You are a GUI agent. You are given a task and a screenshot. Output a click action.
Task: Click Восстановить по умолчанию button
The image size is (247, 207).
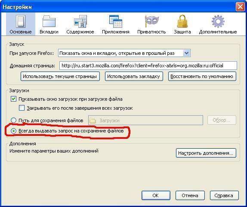[x=202, y=76]
